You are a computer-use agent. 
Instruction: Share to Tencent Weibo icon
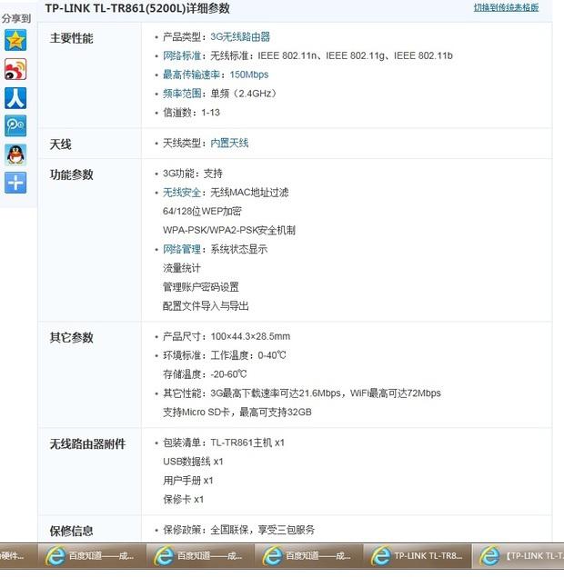click(15, 125)
